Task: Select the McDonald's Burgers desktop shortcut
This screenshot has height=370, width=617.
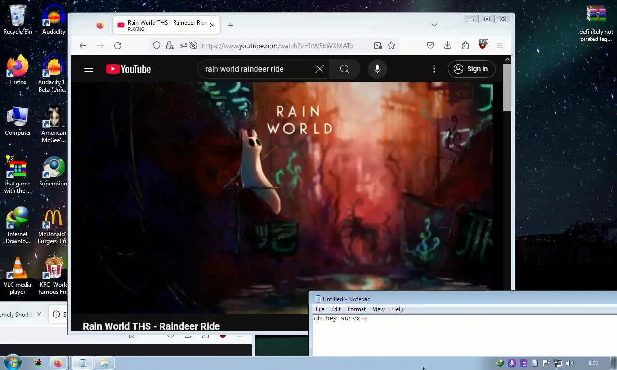Action: pyautogui.click(x=53, y=225)
